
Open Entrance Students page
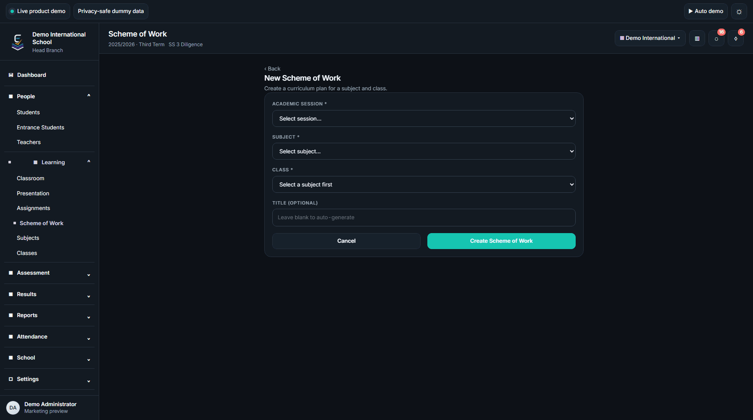(40, 128)
